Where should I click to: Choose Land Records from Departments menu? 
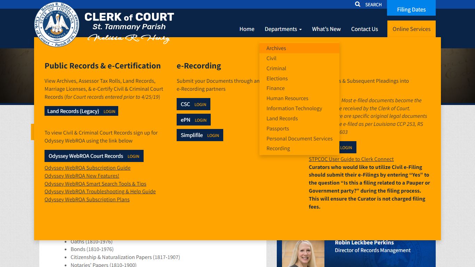click(299, 119)
